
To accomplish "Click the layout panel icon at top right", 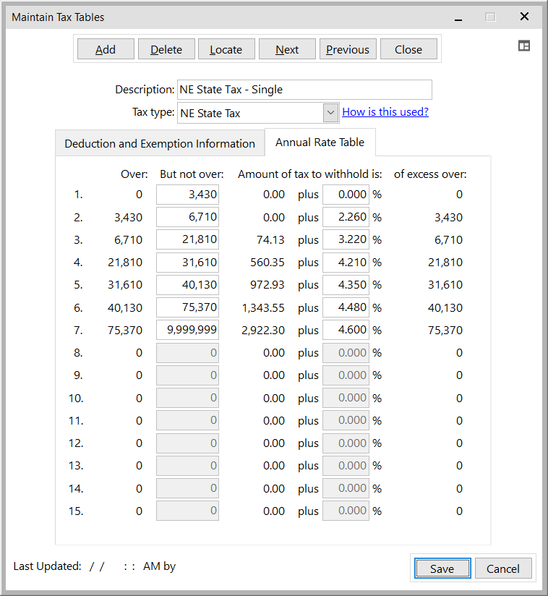I will (524, 46).
